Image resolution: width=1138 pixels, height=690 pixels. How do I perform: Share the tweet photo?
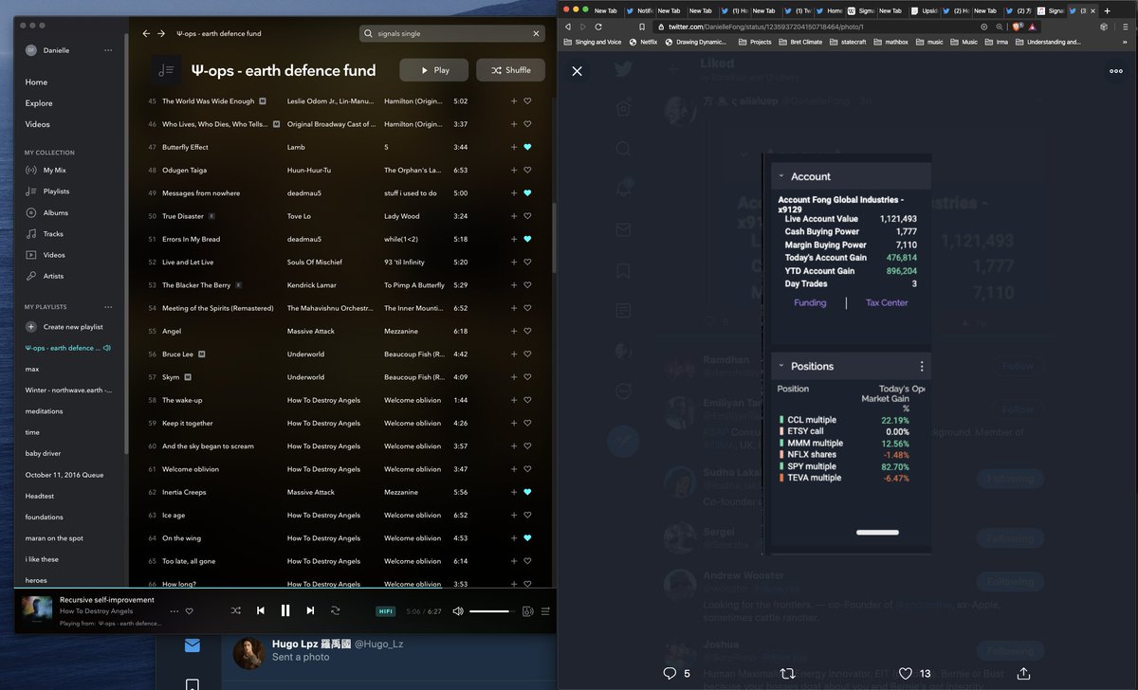pos(1023,673)
